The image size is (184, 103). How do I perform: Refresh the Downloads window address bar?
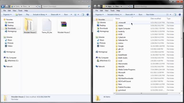[39, 6]
